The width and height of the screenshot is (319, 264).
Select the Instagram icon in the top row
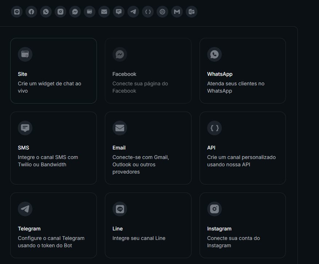tap(60, 12)
